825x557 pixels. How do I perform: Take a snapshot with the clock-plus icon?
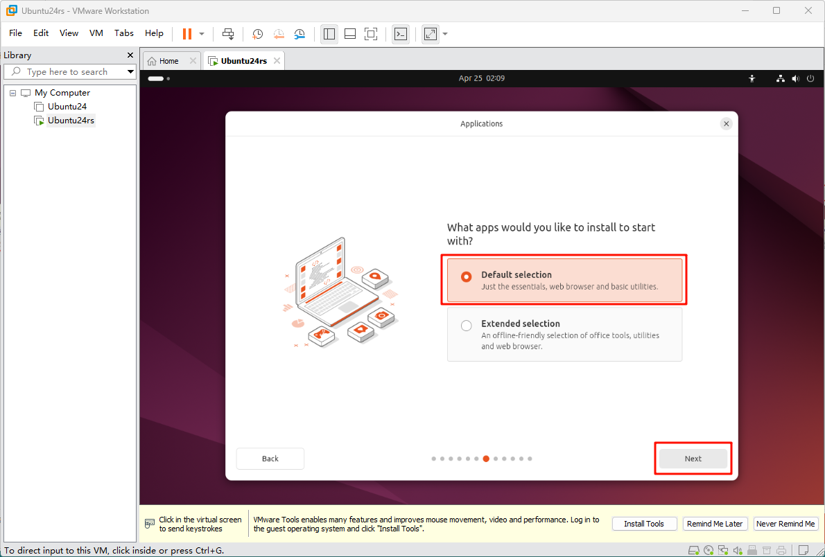click(257, 34)
